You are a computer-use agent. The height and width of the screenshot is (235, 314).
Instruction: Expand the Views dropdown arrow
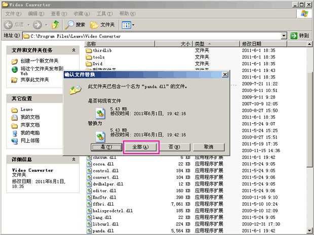(133, 25)
